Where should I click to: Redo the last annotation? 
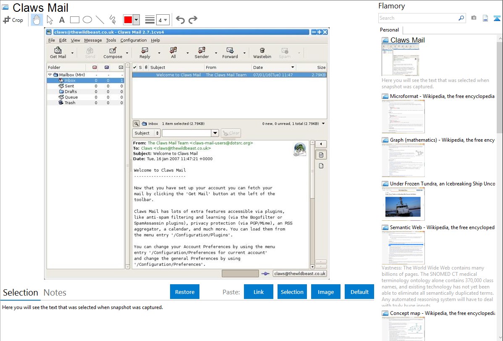(193, 20)
